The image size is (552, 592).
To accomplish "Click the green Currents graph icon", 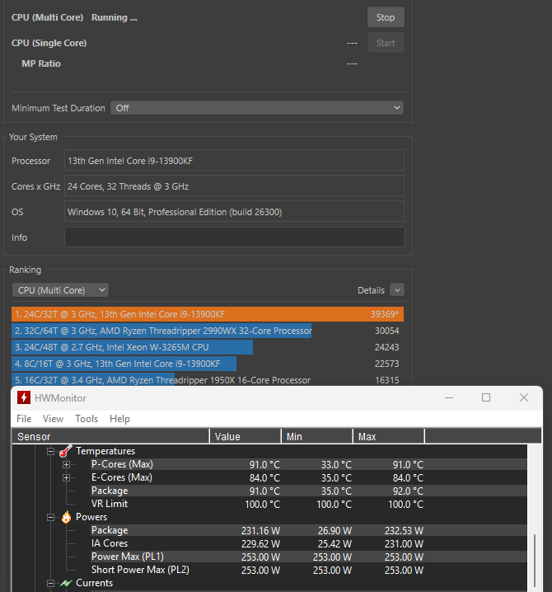I will coord(66,583).
